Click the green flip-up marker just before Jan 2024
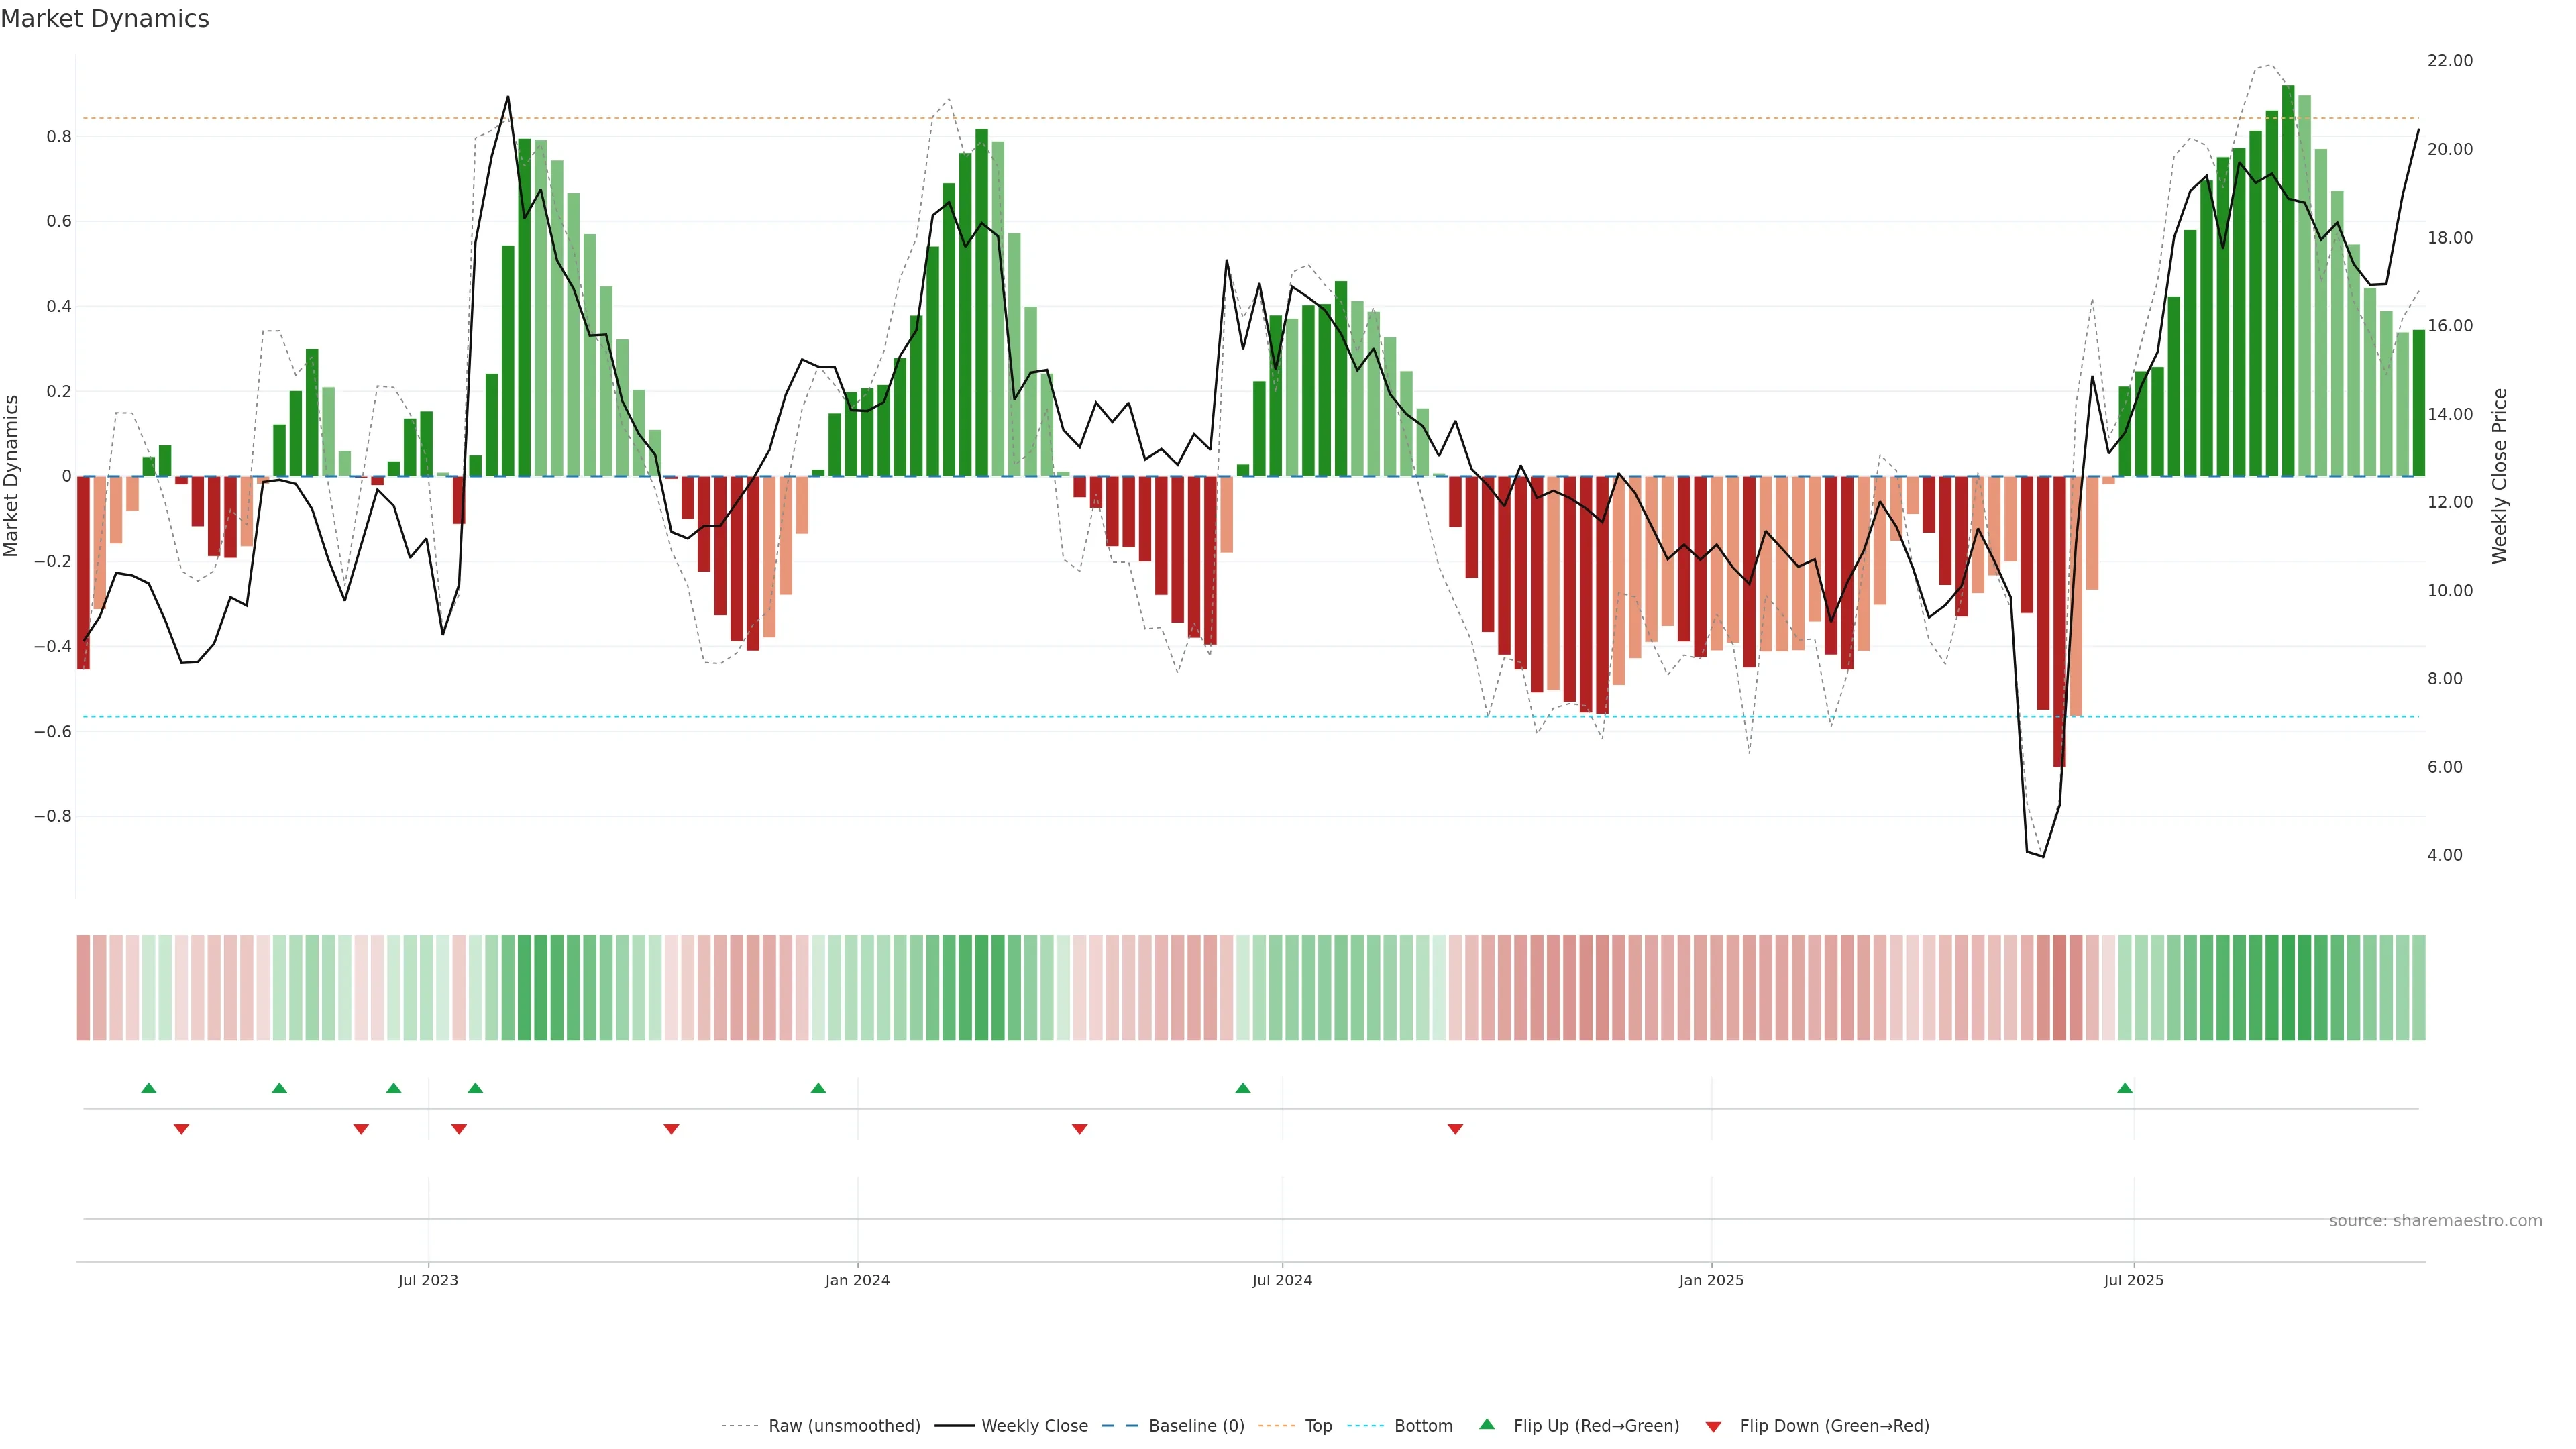This screenshot has width=2576, height=1449. coord(818,1088)
